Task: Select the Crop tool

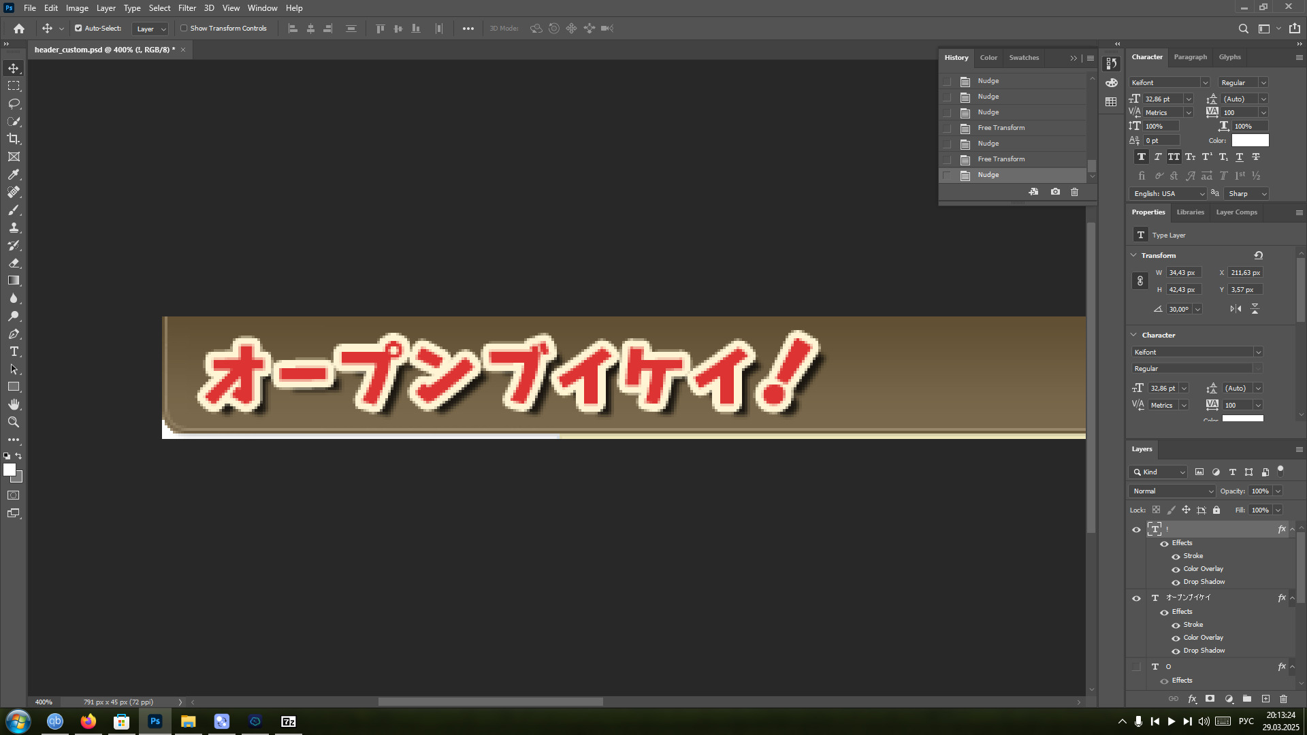Action: [14, 139]
